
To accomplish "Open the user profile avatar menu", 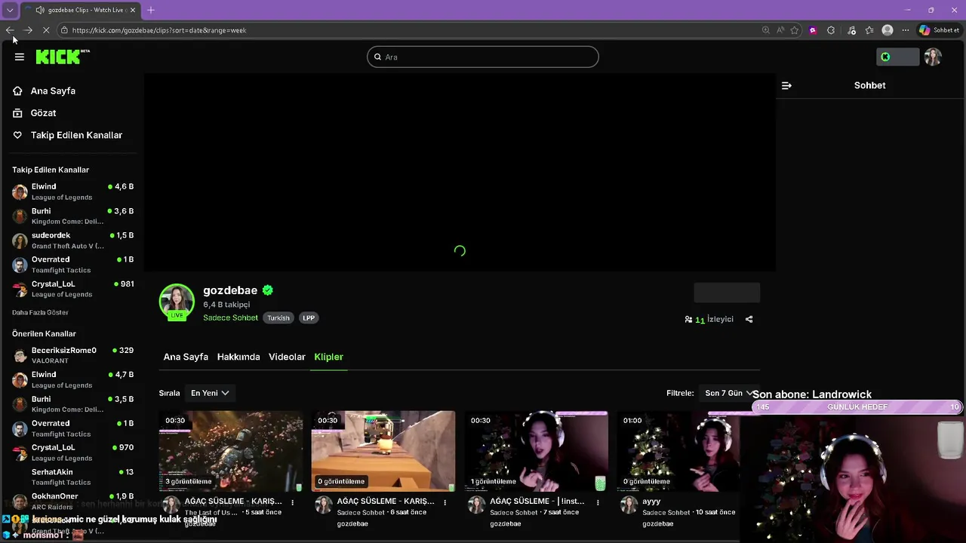I will (x=933, y=57).
